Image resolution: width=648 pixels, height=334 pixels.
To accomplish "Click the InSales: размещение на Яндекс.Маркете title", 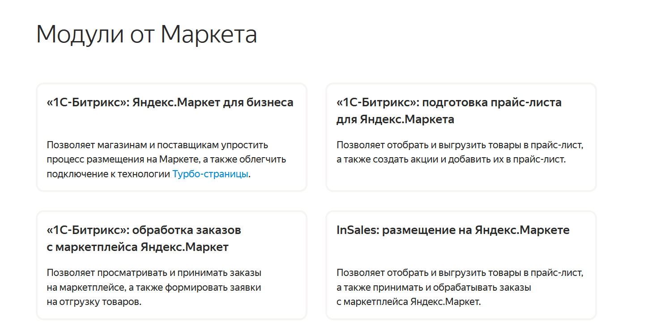I will (453, 230).
